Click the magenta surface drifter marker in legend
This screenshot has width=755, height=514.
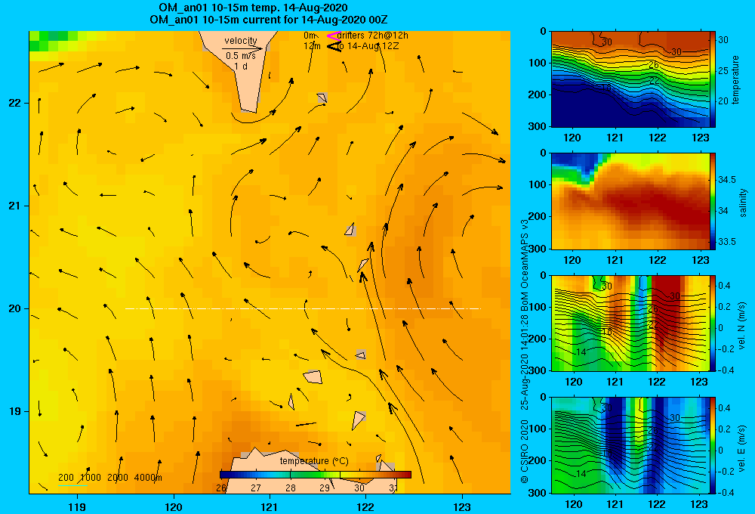(334, 36)
